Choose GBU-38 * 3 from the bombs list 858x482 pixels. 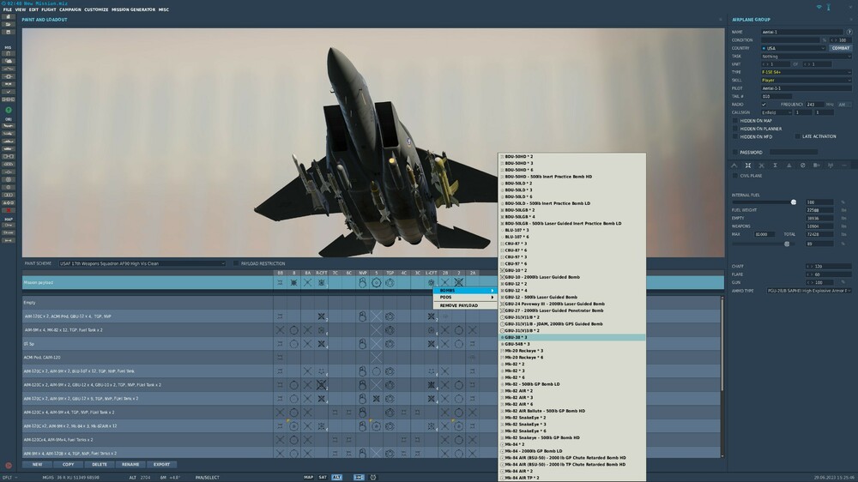pyautogui.click(x=571, y=338)
